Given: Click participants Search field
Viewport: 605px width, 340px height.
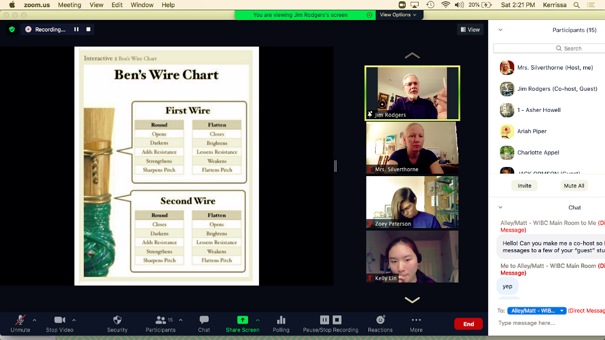Looking at the screenshot, I should tap(549, 48).
